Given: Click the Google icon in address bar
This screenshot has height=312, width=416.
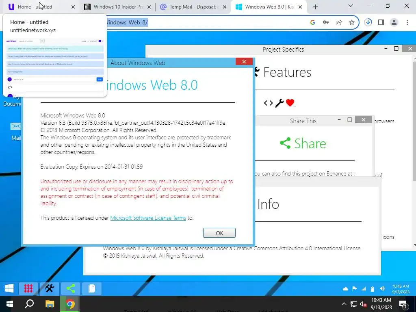Looking at the screenshot, I should point(312,23).
